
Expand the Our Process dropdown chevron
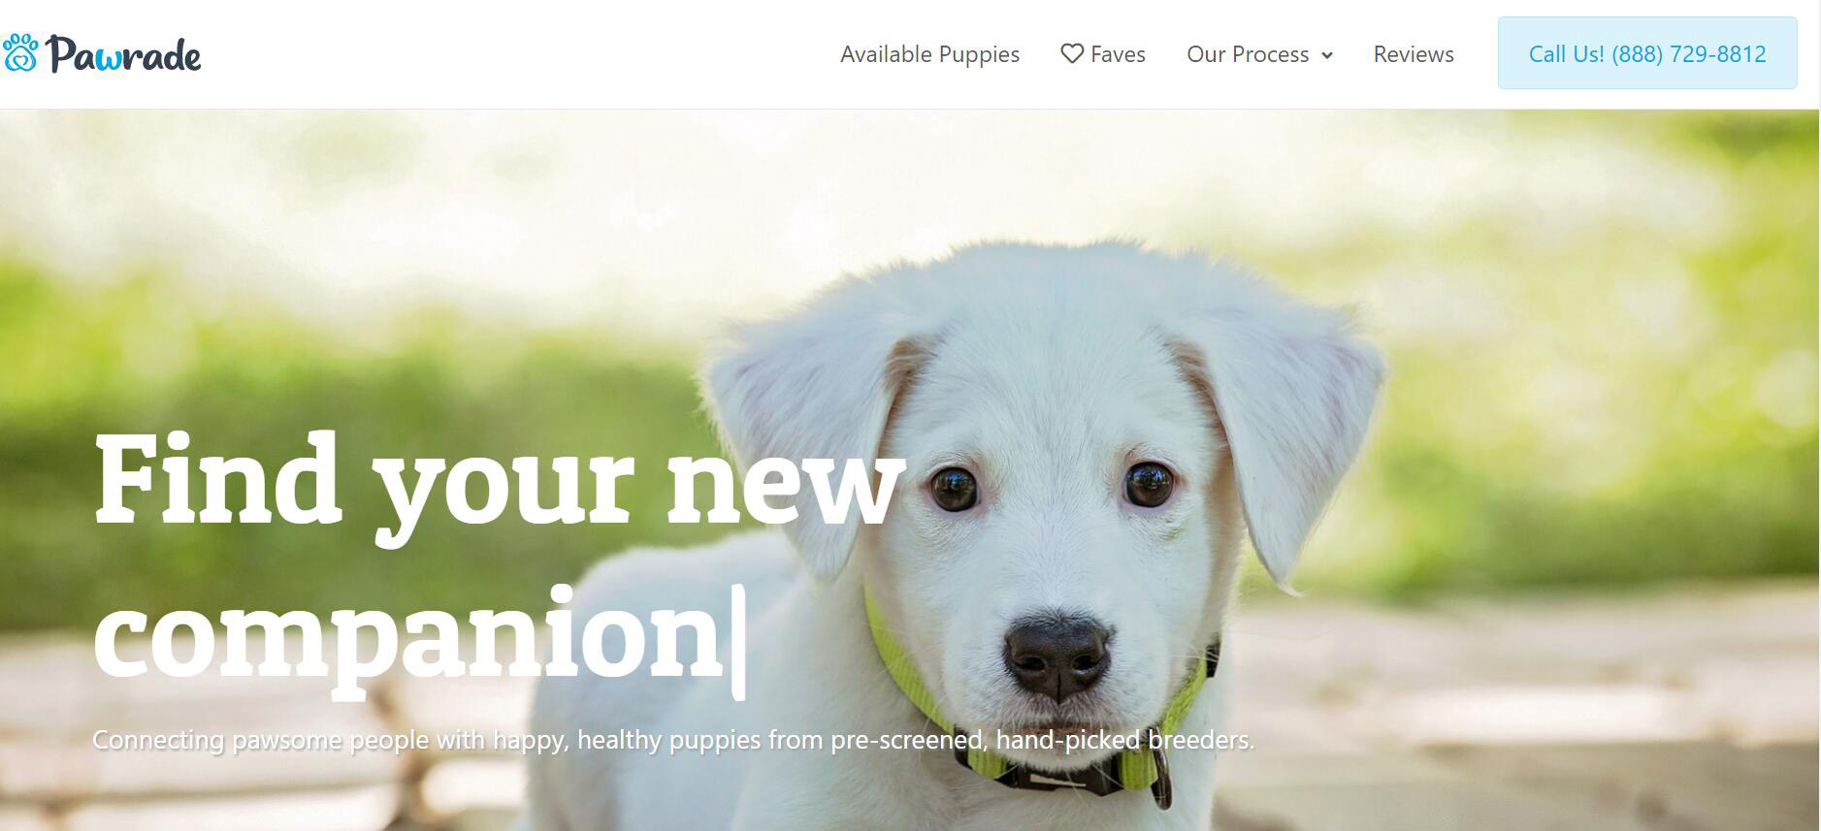click(x=1327, y=55)
